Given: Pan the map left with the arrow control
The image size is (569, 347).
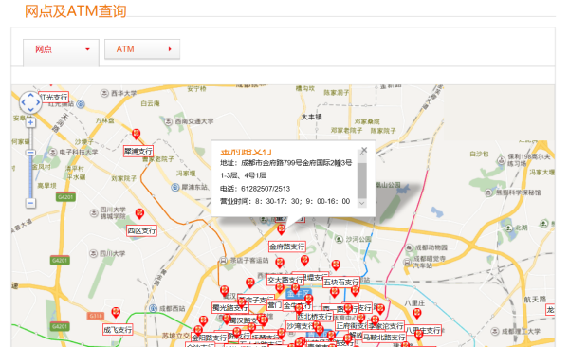Looking at the screenshot, I should coord(24,102).
